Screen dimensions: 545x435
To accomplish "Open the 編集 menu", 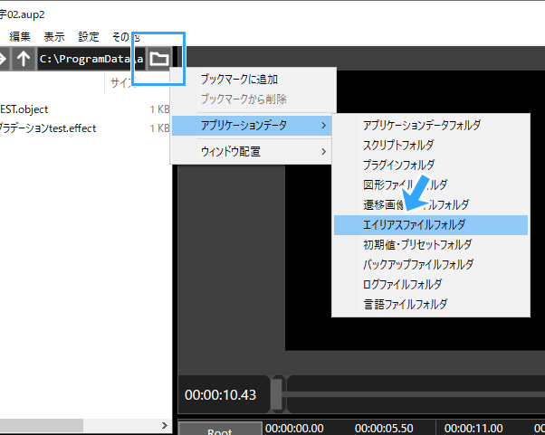I will coord(20,36).
